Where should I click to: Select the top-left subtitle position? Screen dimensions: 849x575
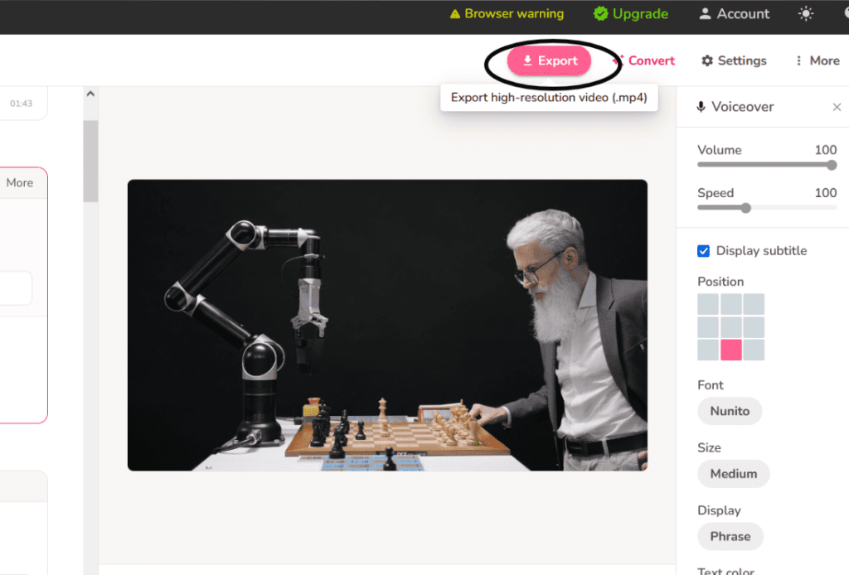[708, 304]
